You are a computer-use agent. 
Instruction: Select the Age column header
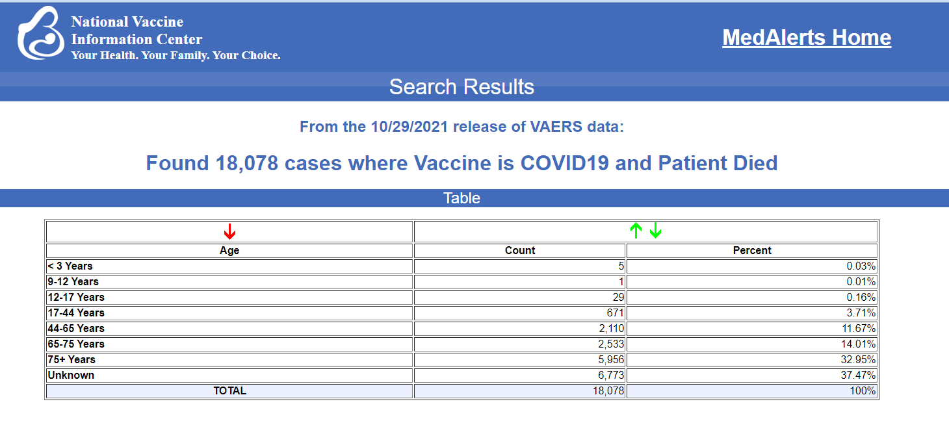tap(229, 250)
